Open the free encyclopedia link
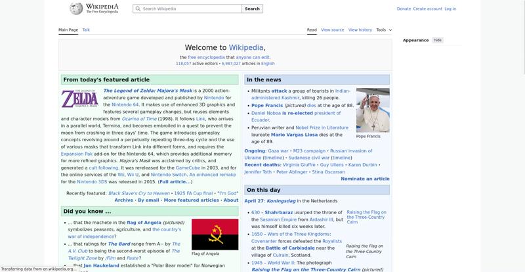Image resolution: width=525 pixels, height=272 pixels. pyautogui.click(x=206, y=57)
